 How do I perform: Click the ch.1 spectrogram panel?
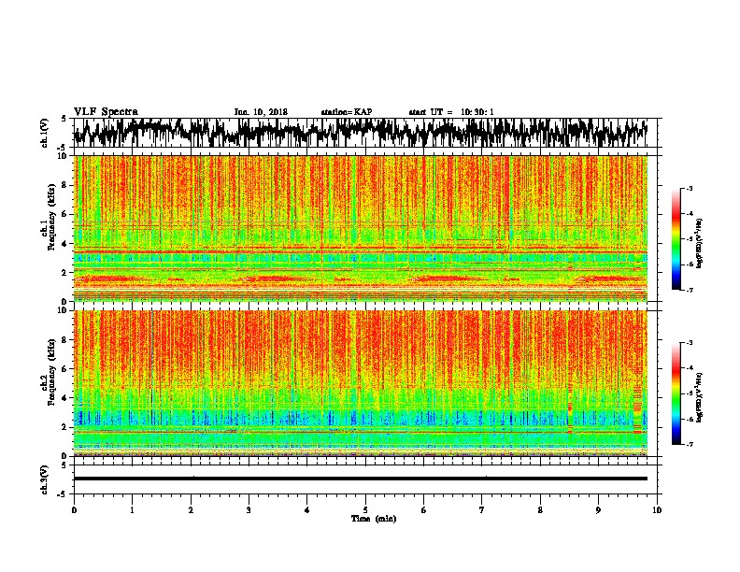coord(364,228)
